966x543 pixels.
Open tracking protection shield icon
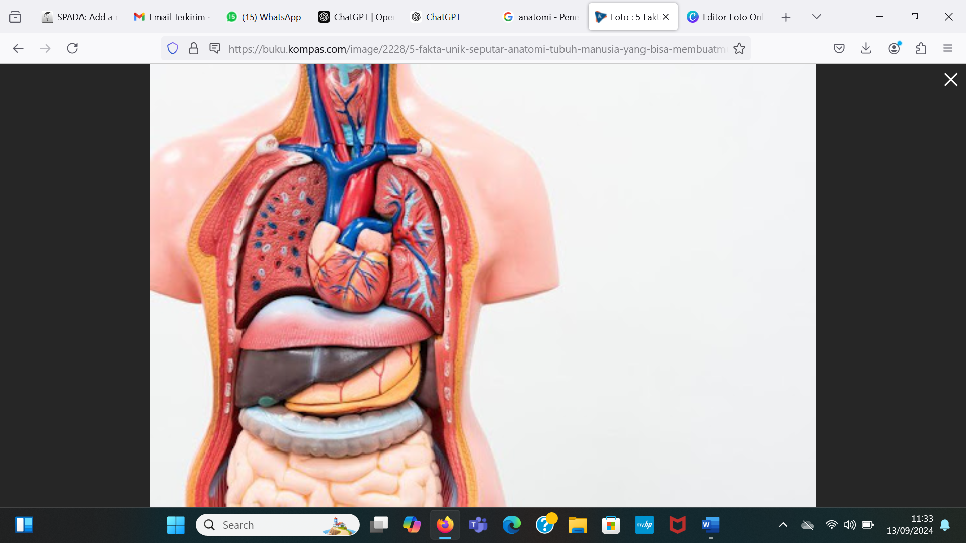[x=173, y=49]
